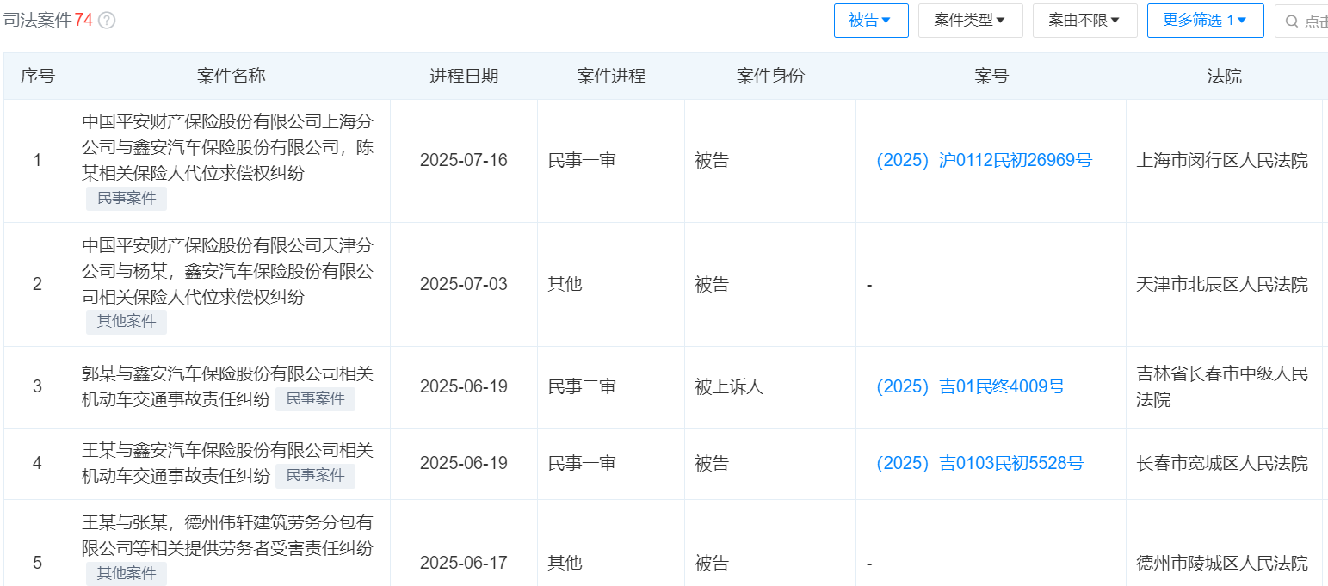Expand the 更多筛选 1 dropdown
Image resolution: width=1328 pixels, height=586 pixels.
1205,21
